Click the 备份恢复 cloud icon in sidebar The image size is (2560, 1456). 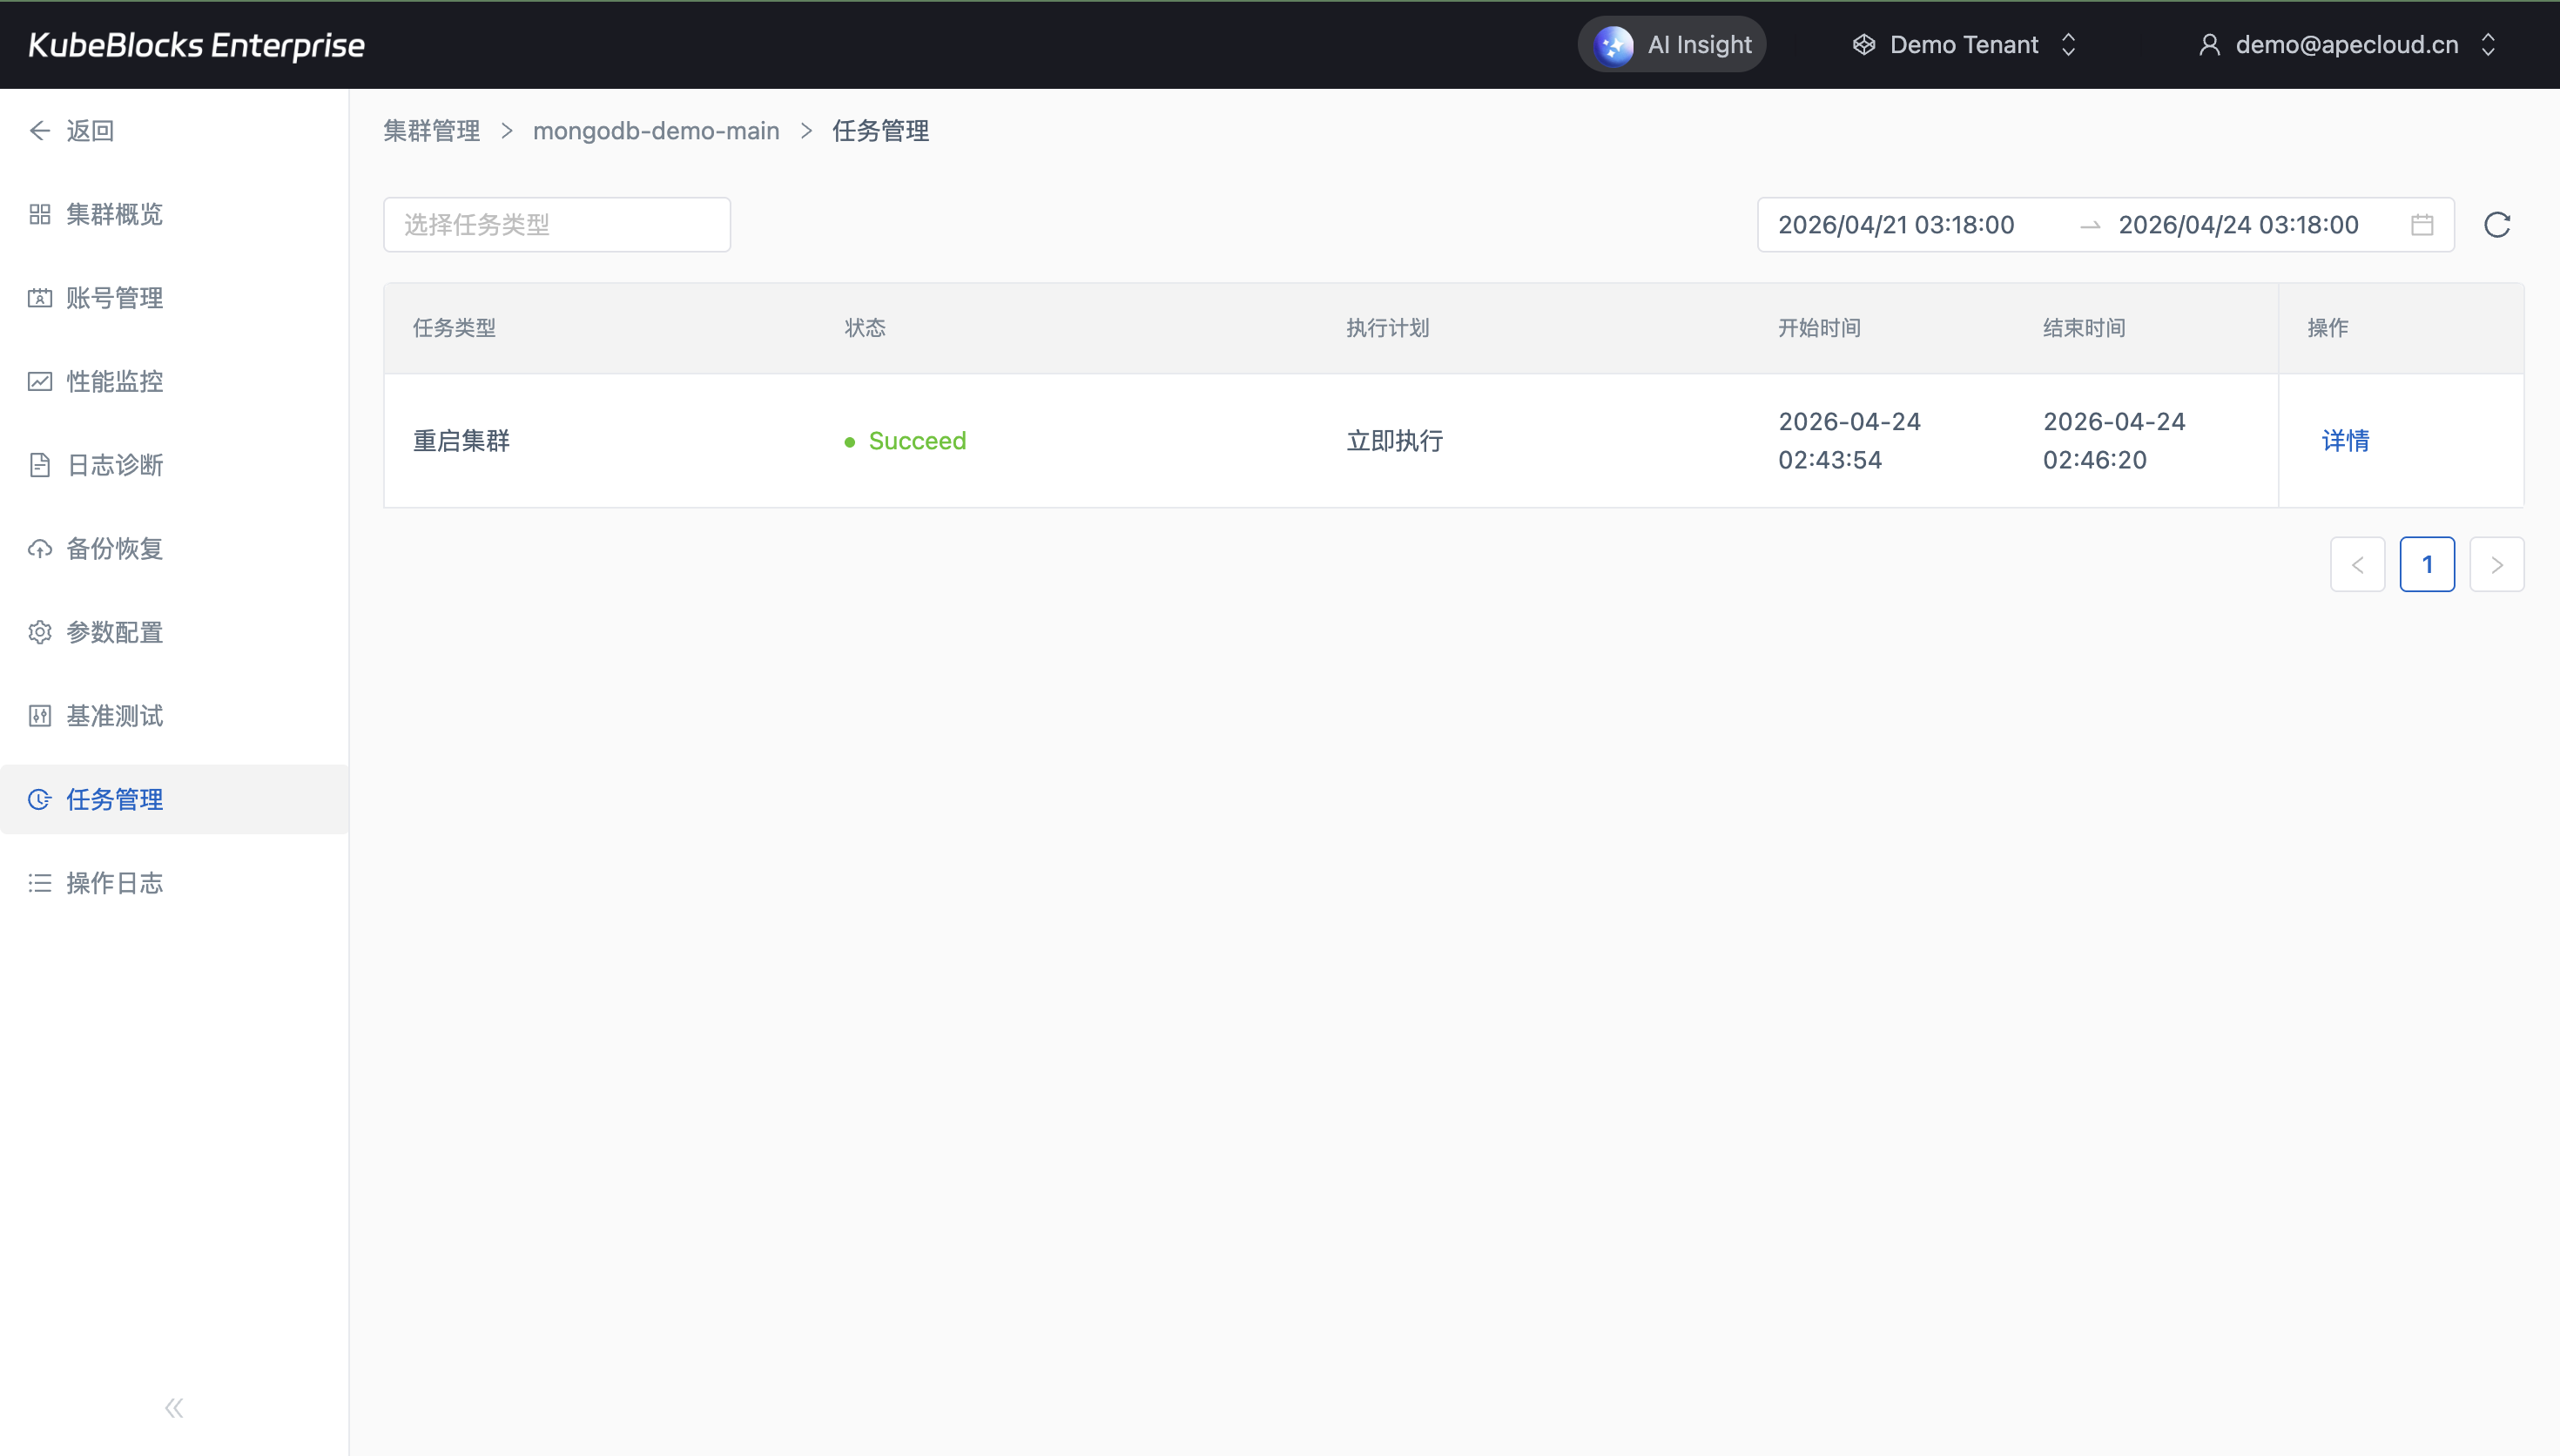(40, 549)
